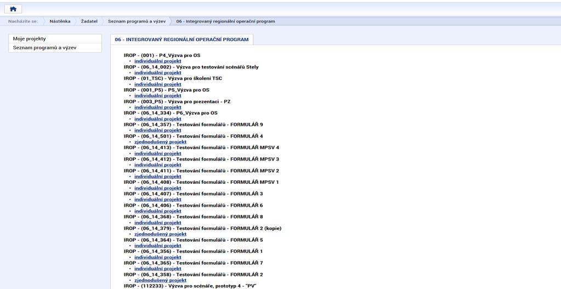This screenshot has width=561, height=289.
Task: Open individuální projekt under FORMULÁŘ 9
Action: click(158, 130)
